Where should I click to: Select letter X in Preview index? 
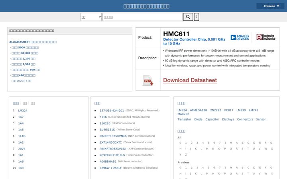(272, 174)
